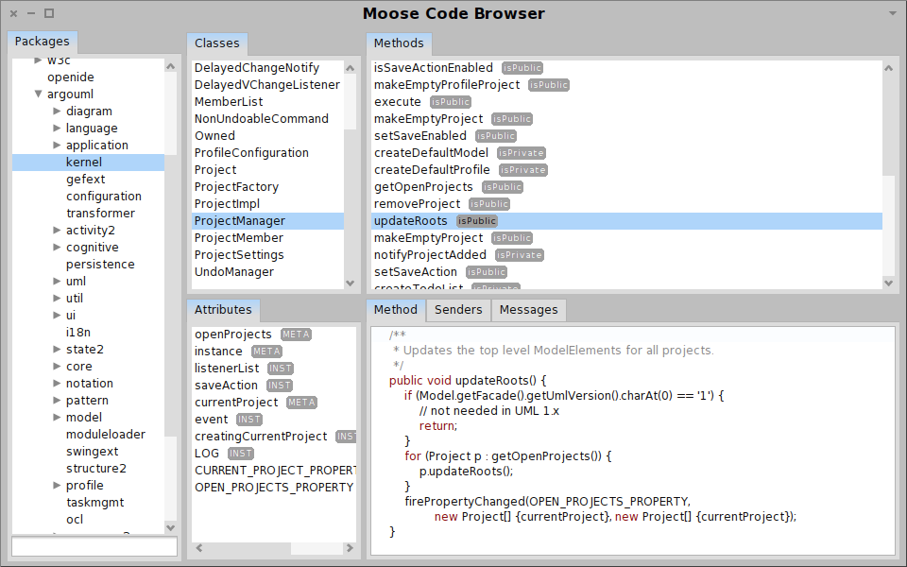Viewport: 907px width, 567px height.
Task: Select the ProjectManager class
Action: 267,221
